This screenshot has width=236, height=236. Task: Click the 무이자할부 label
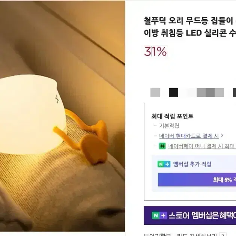157,234
